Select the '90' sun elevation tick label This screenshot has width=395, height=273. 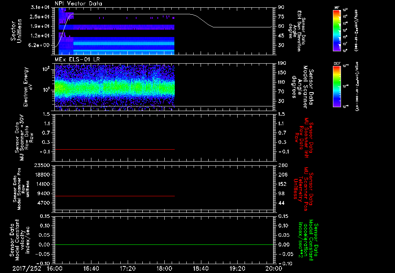coord(281,7)
